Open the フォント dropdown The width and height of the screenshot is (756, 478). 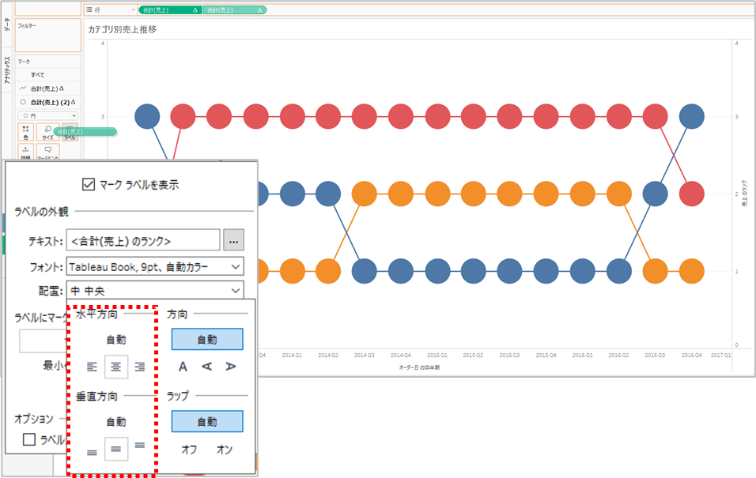tap(155, 266)
